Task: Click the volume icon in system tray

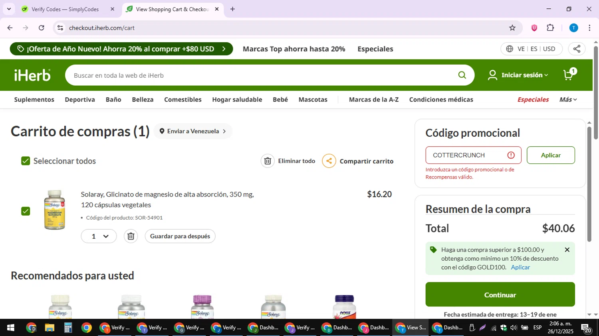Action: coord(514,328)
